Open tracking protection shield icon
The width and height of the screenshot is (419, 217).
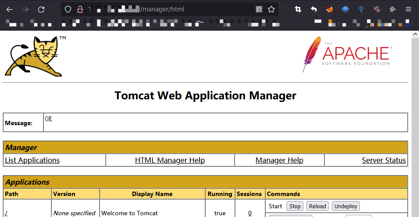point(68,9)
